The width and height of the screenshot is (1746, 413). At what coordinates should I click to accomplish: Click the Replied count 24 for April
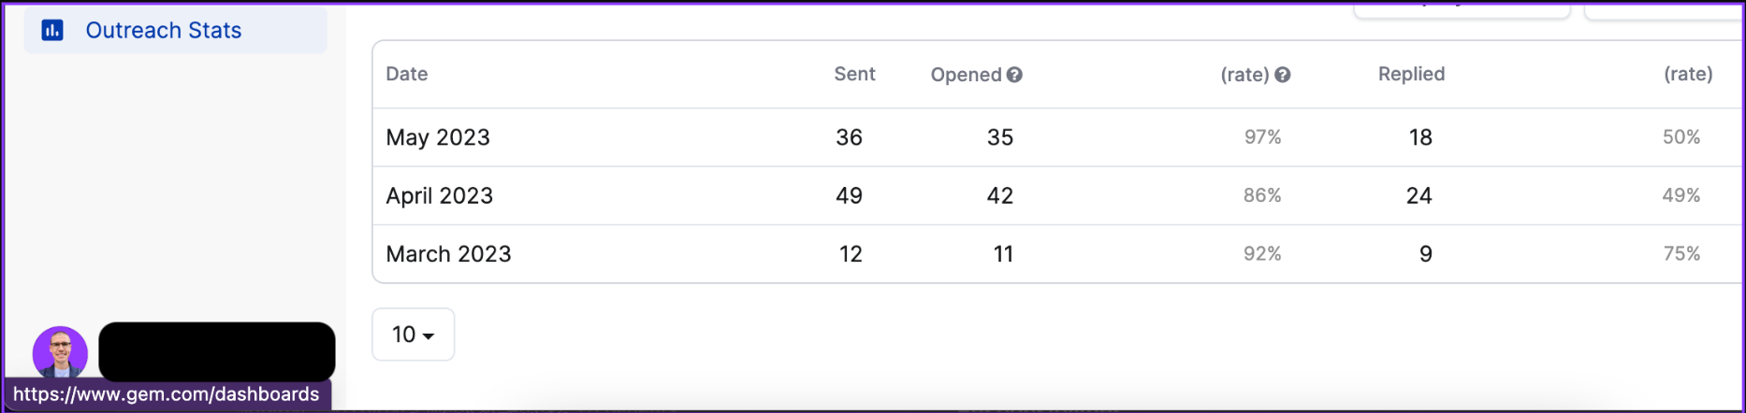pyautogui.click(x=1419, y=195)
